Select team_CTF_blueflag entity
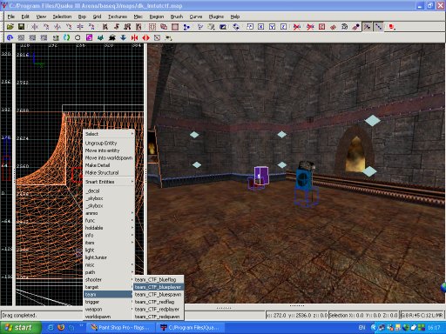Viewport: 446px width, 334px height. 159,280
